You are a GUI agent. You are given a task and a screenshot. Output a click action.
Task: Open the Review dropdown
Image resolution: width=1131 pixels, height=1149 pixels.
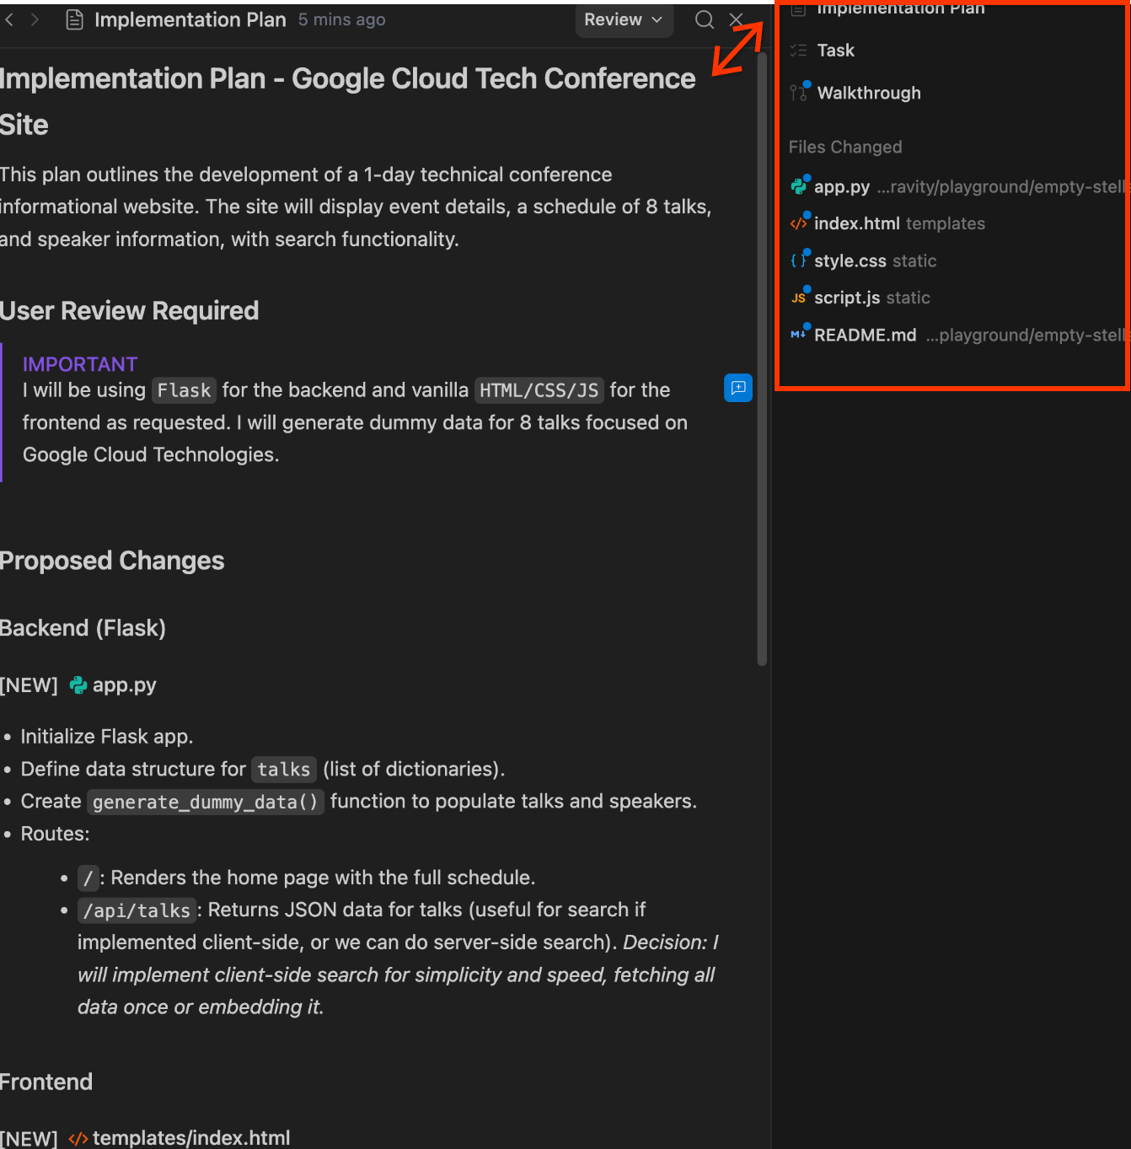[x=624, y=19]
